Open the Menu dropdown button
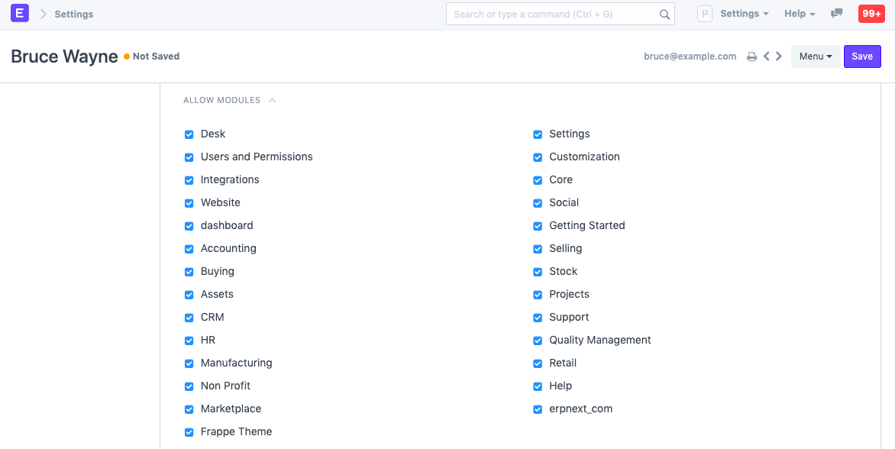This screenshot has height=449, width=895. click(815, 57)
